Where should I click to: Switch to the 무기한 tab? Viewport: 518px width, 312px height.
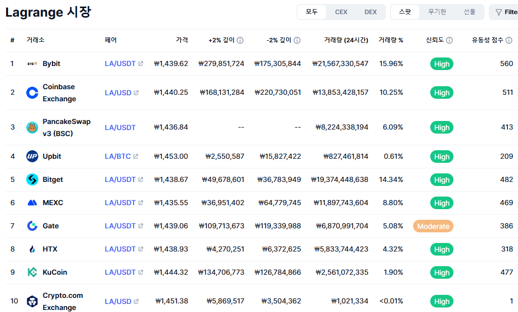437,12
